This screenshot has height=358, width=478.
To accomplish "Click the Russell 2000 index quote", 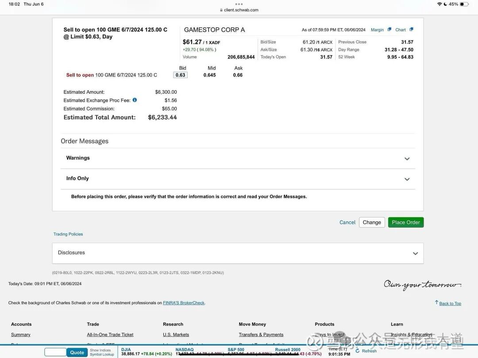I will [x=298, y=352].
